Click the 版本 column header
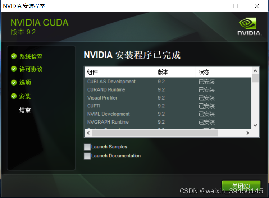The width and height of the screenshot is (269, 198). point(175,72)
